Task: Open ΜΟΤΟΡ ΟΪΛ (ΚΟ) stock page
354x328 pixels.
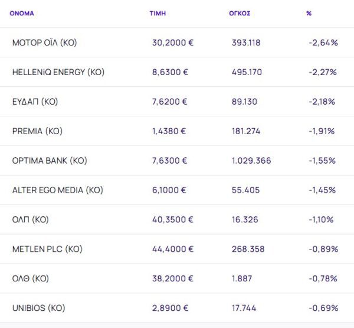Action: 44,43
